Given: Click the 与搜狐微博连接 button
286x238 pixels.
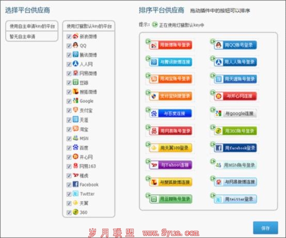Looking at the screenshot, I should click(x=170, y=182).
